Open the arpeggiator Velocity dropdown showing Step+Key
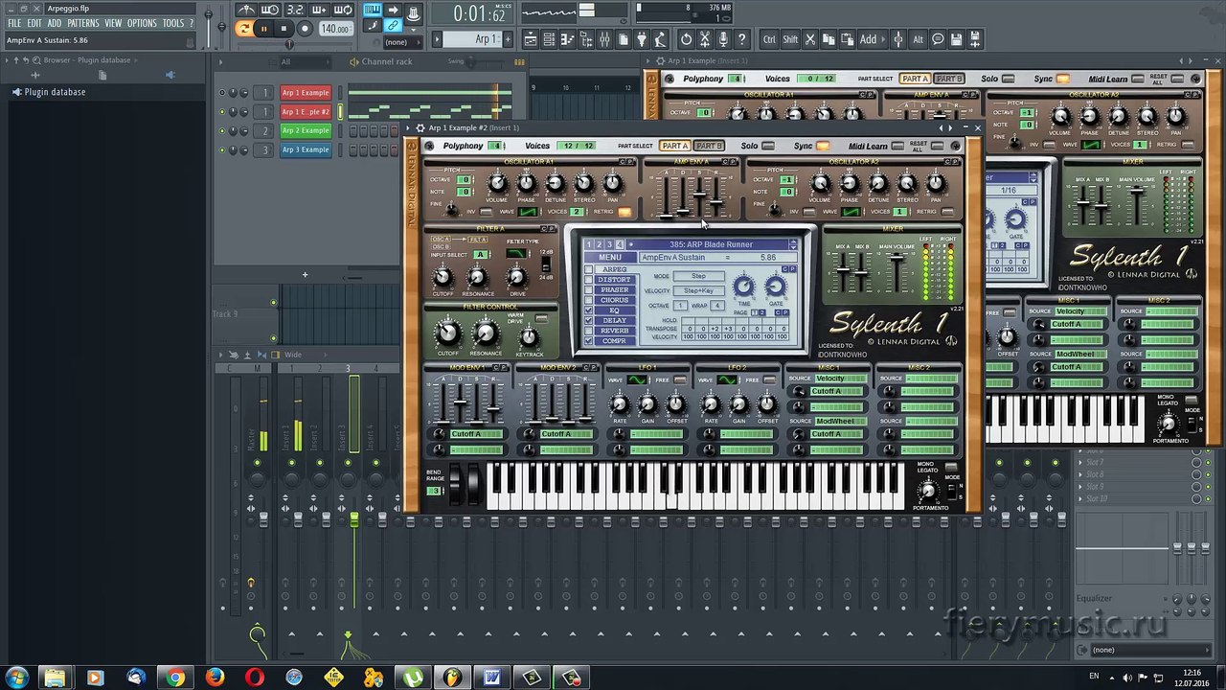The image size is (1226, 690). [699, 290]
